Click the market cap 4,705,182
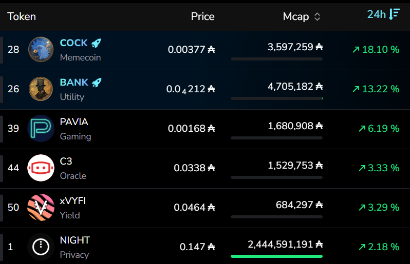Screen dimensions: 410x264 [x=295, y=86]
